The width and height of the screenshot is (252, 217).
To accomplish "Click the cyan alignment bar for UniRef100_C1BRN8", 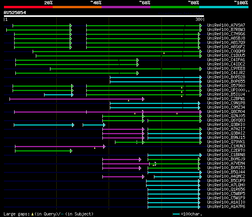I will [174, 155].
